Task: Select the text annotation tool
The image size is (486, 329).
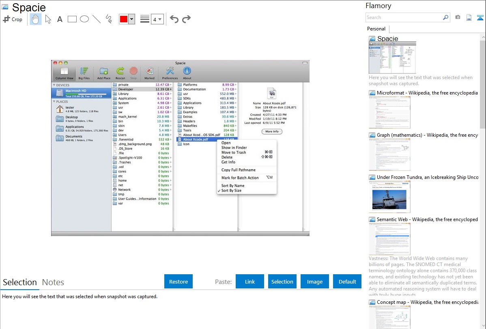Action: click(x=60, y=19)
